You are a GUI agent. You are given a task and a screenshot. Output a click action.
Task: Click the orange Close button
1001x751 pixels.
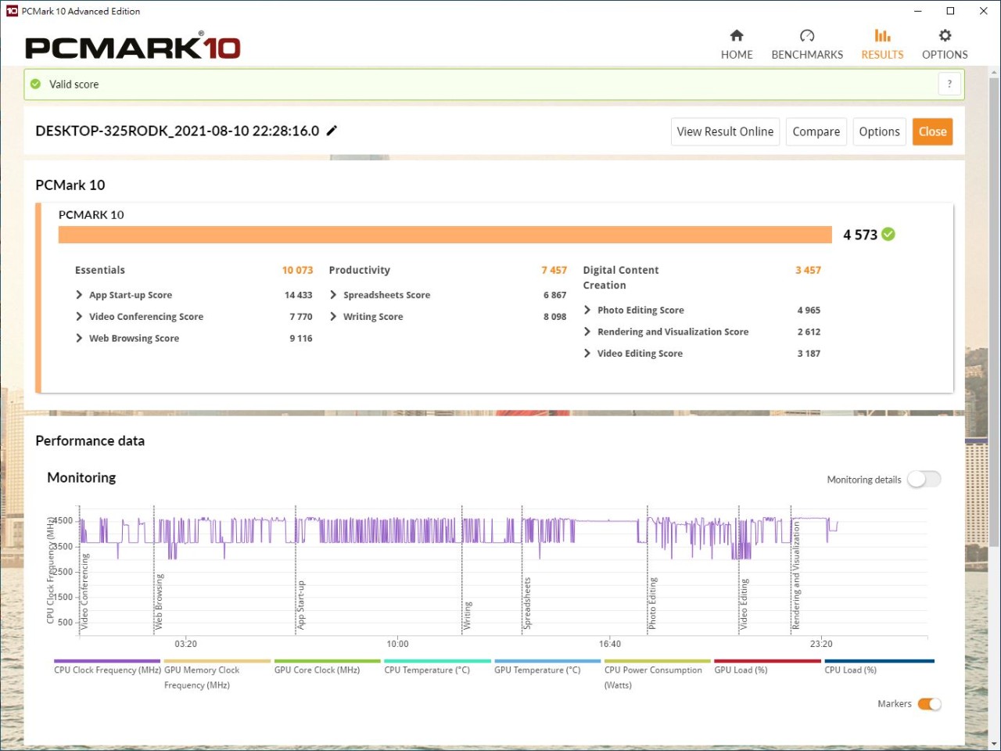(932, 131)
